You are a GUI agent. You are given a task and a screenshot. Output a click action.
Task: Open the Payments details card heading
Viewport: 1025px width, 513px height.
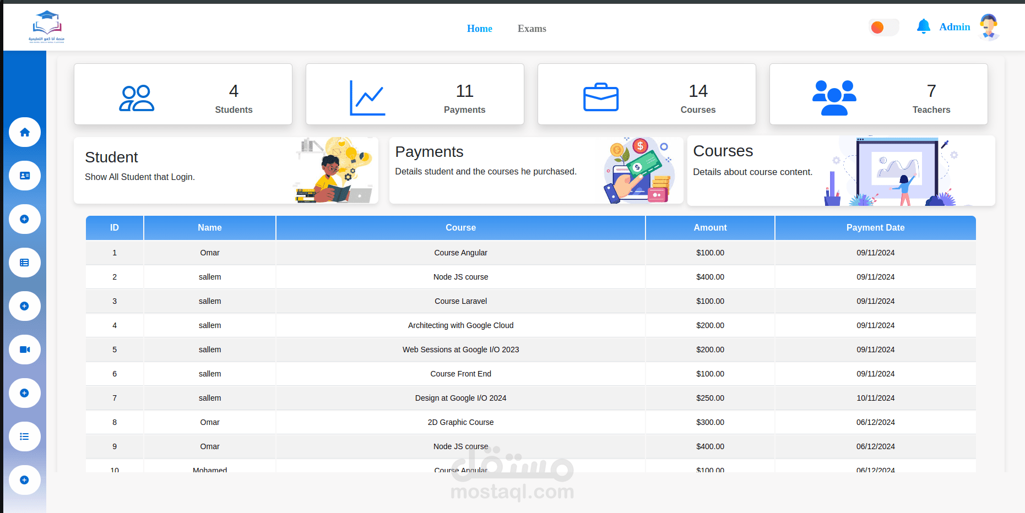point(429,152)
